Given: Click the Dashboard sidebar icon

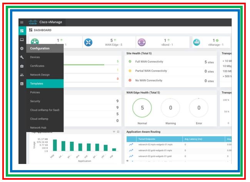Looking at the screenshot, I should (x=22, y=31).
